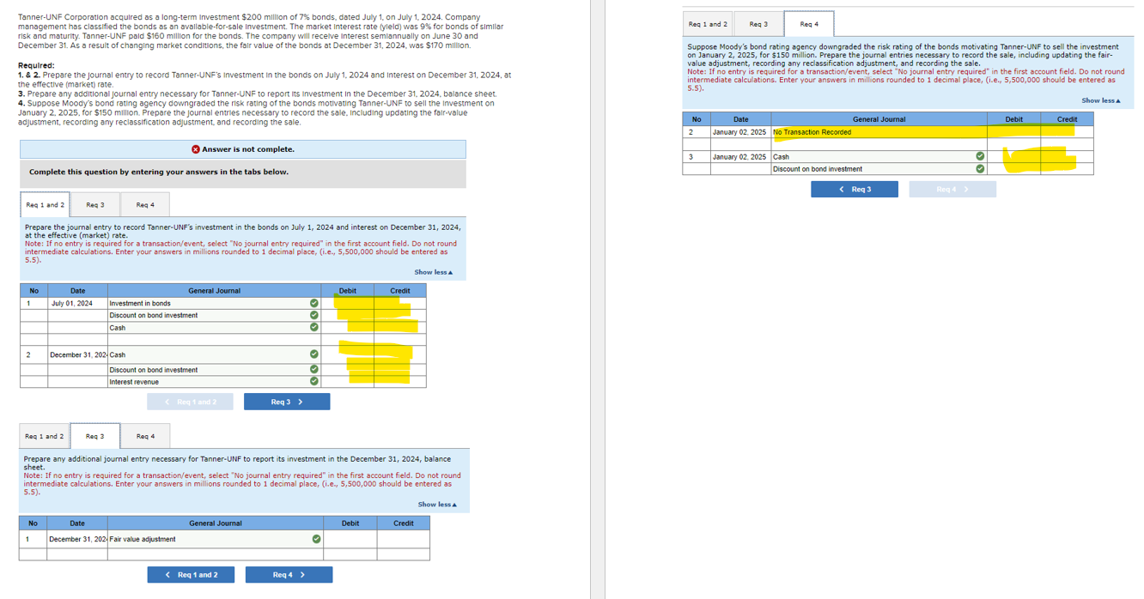Viewport: 1144px width, 599px height.
Task: Click entry number 2 in right panel table
Action: click(696, 132)
